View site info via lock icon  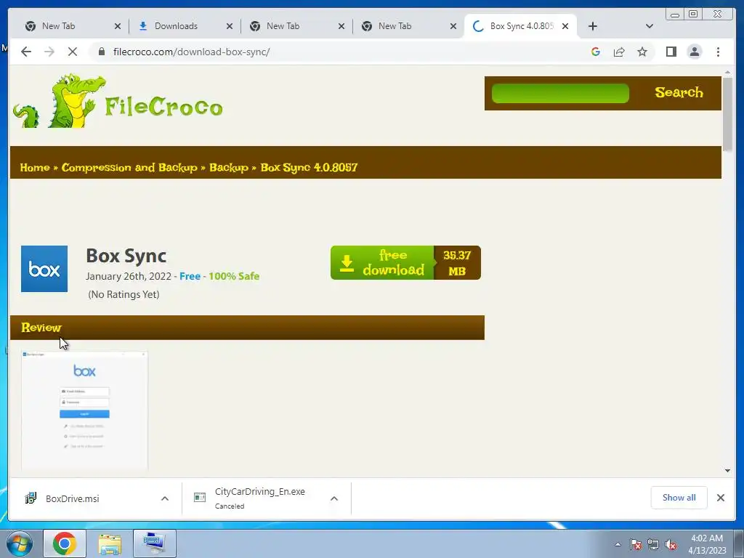coord(102,52)
